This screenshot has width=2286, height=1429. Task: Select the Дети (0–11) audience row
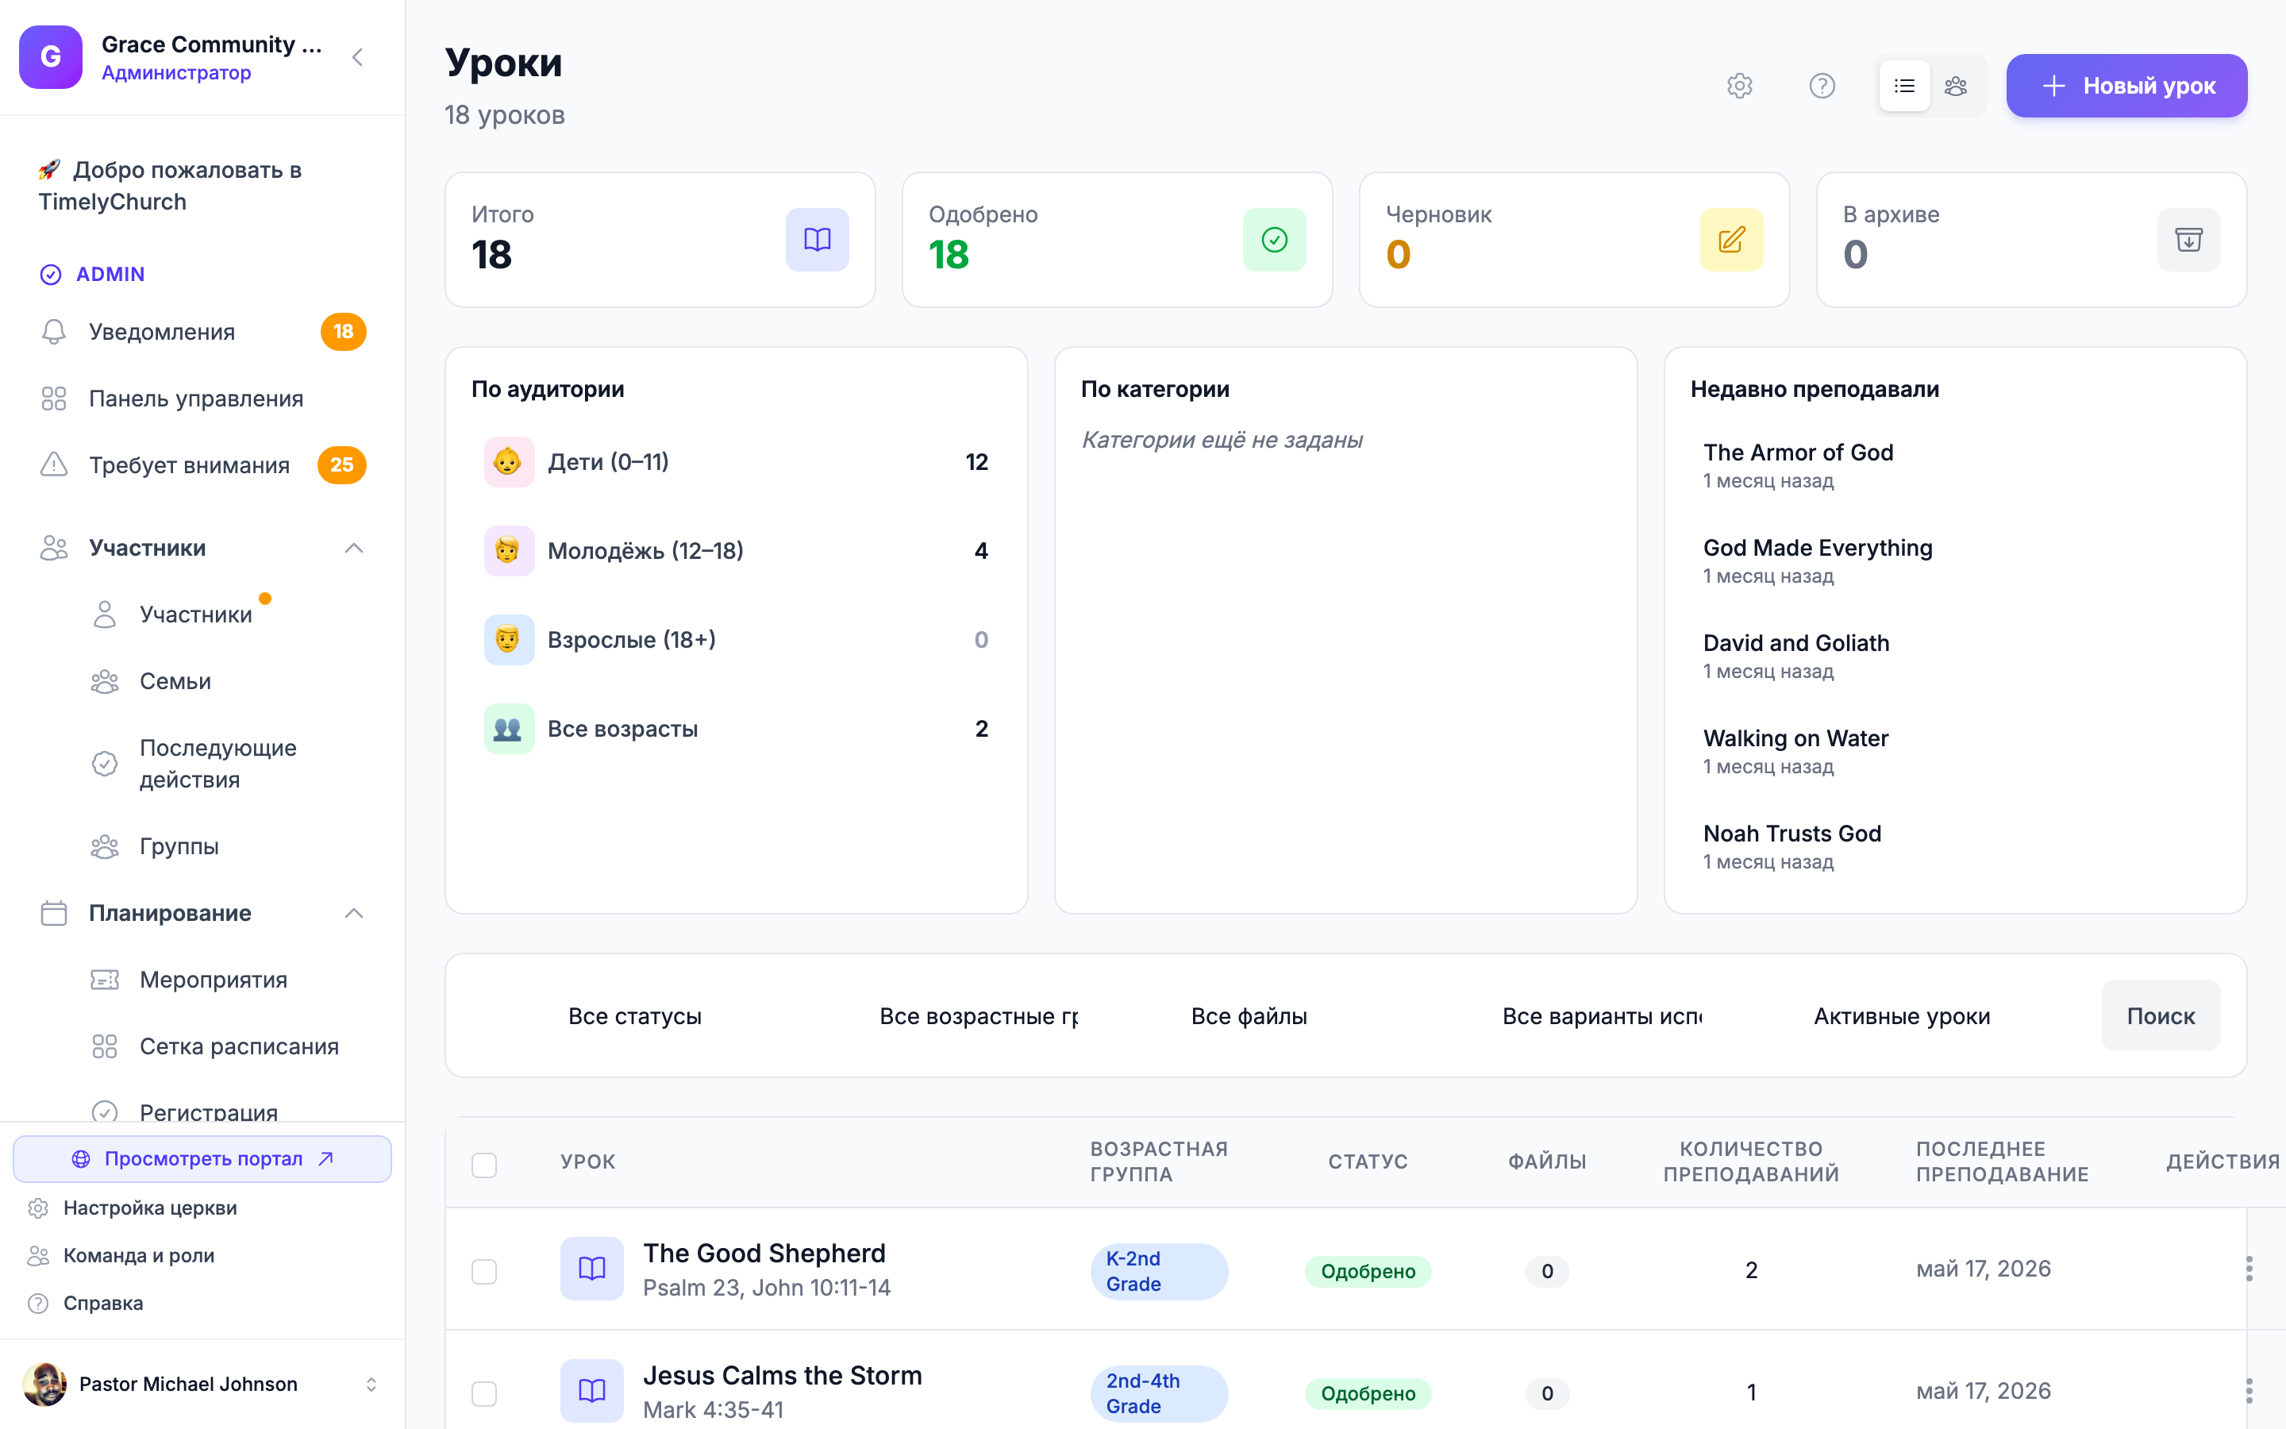pos(736,461)
